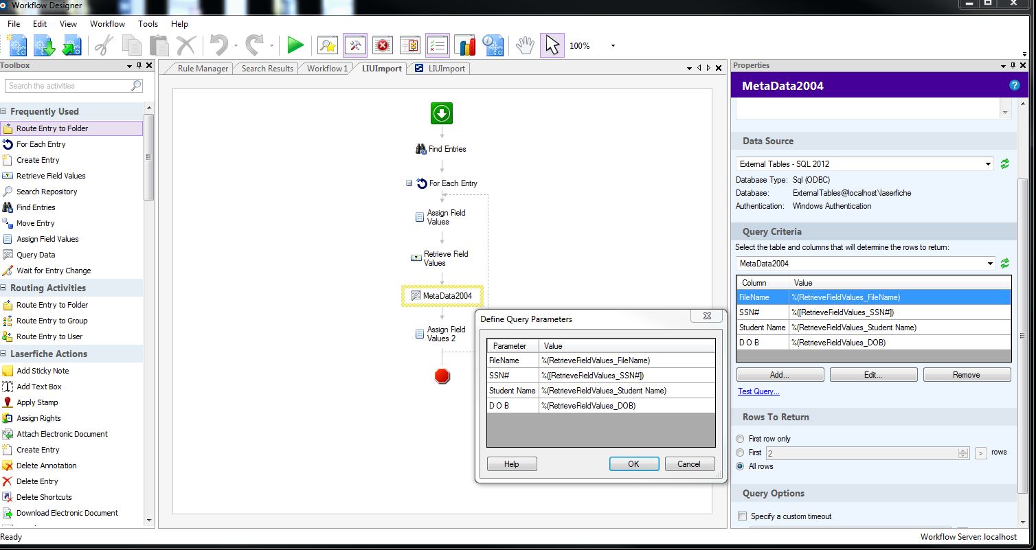Open the External Tables data source dropdown
Image resolution: width=1036 pixels, height=550 pixels.
tap(989, 164)
